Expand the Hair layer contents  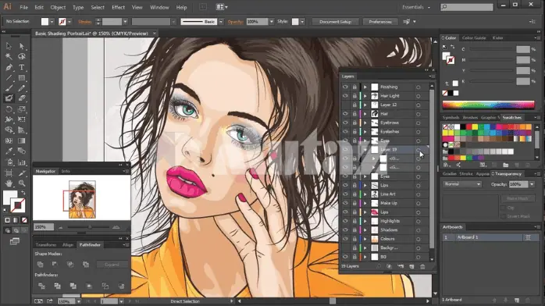365,113
